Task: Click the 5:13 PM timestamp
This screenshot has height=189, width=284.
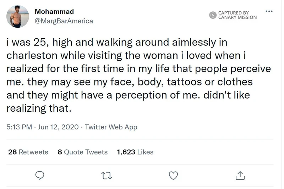Action: click(x=19, y=127)
